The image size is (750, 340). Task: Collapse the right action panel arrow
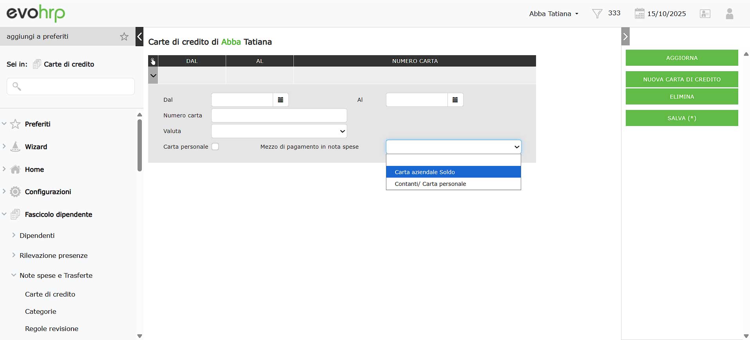click(625, 37)
